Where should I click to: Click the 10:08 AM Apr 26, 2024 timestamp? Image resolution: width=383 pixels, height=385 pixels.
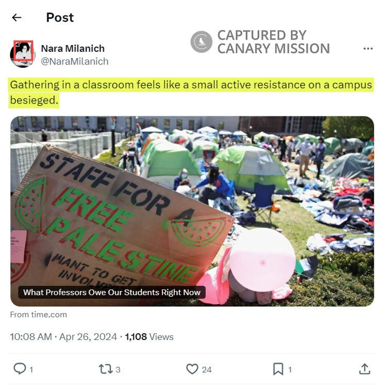tap(63, 337)
